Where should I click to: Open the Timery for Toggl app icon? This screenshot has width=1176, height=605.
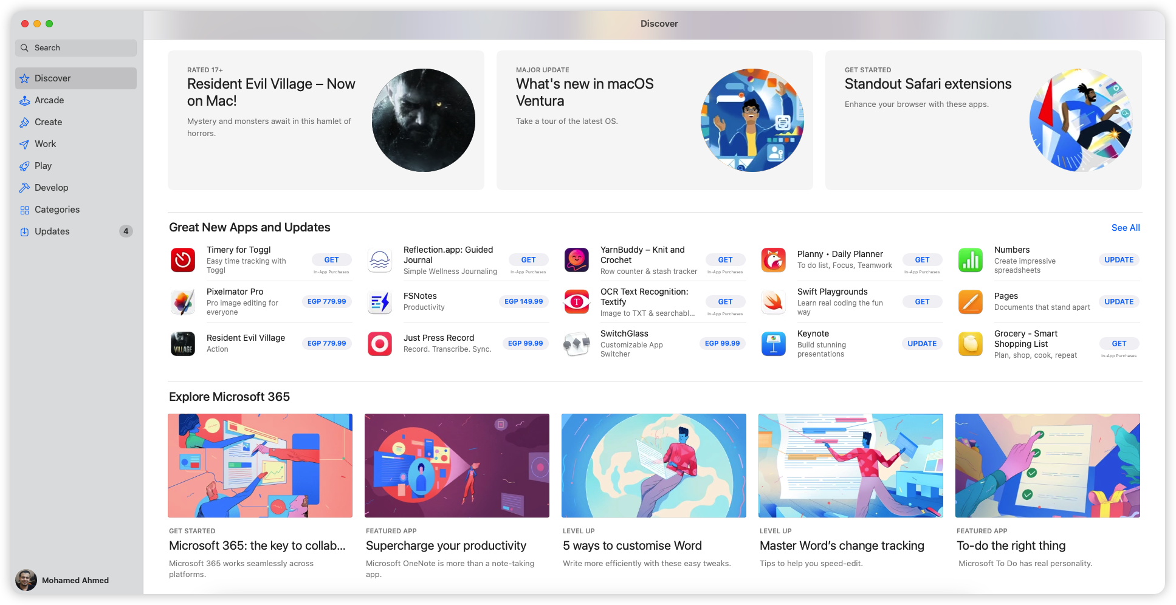183,260
